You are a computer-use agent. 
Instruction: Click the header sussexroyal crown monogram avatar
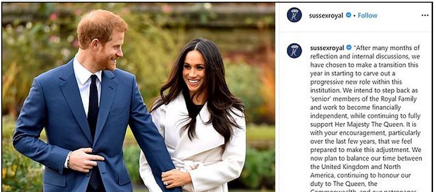pos(294,15)
